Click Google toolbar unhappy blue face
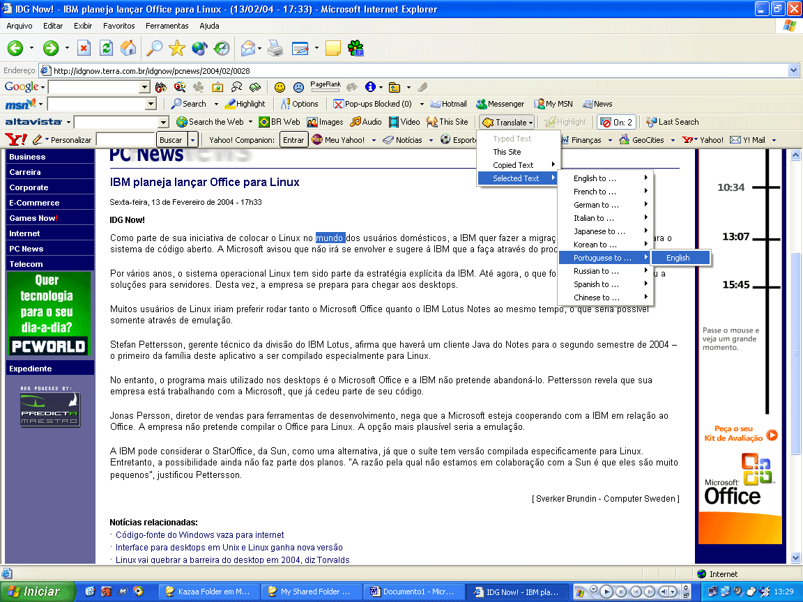The width and height of the screenshot is (803, 602). pyautogui.click(x=298, y=87)
